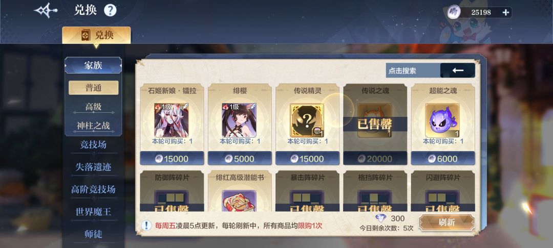Select the 普通 sub-category

tap(94, 88)
